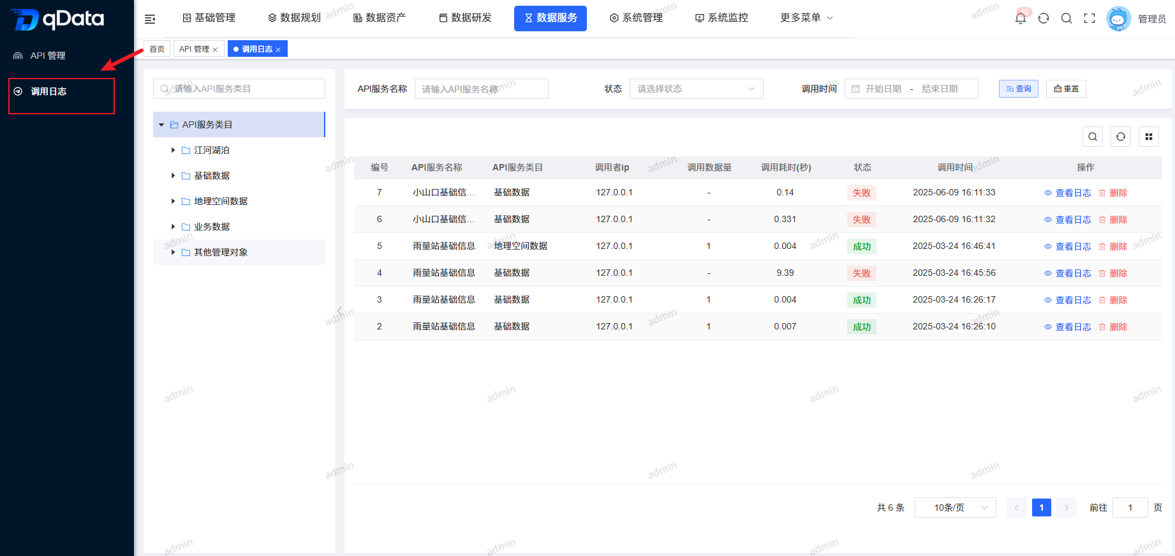Show or hide search with table magnifier icon
This screenshot has width=1175, height=556.
pos(1093,137)
